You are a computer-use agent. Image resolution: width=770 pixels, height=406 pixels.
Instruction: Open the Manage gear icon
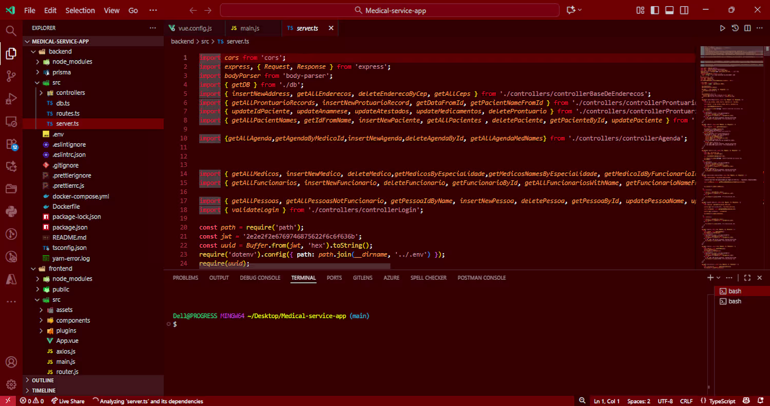11,384
